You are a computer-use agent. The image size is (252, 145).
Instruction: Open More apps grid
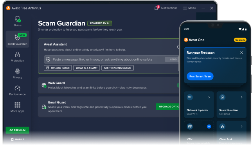click(x=17, y=107)
